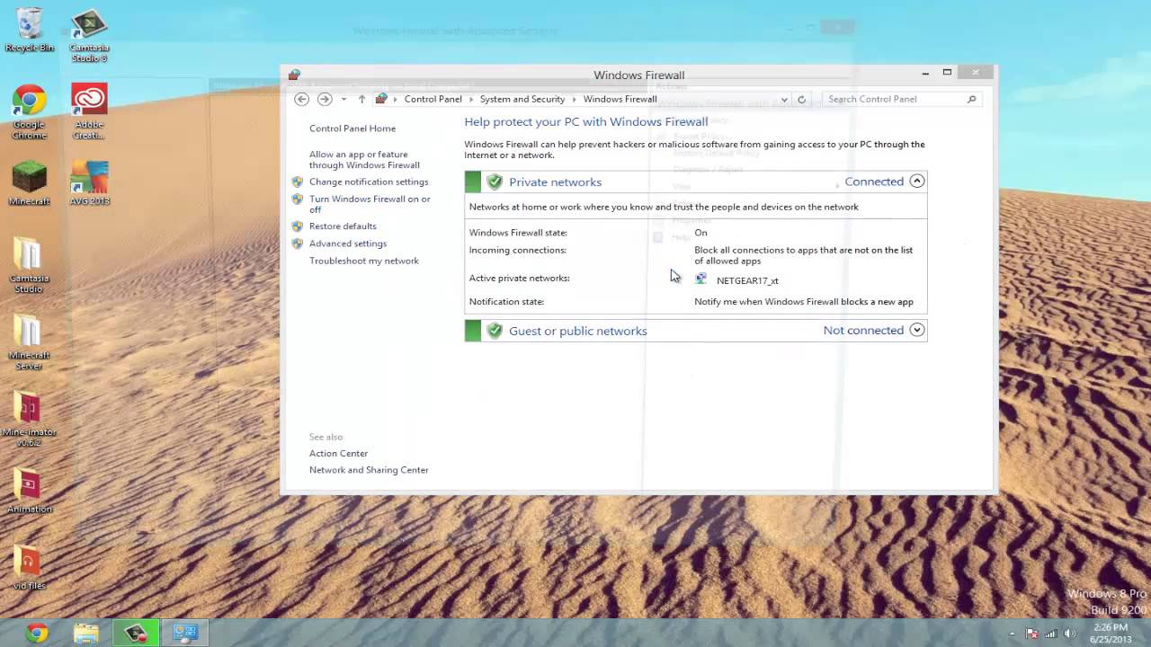Click Private networks heading text
This screenshot has height=647, width=1151.
[x=555, y=182]
